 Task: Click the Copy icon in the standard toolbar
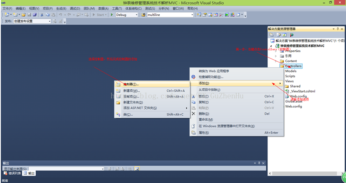click(x=47, y=15)
